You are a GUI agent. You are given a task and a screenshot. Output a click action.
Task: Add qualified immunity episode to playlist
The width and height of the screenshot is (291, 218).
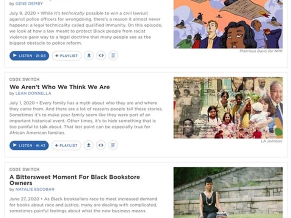click(67, 56)
